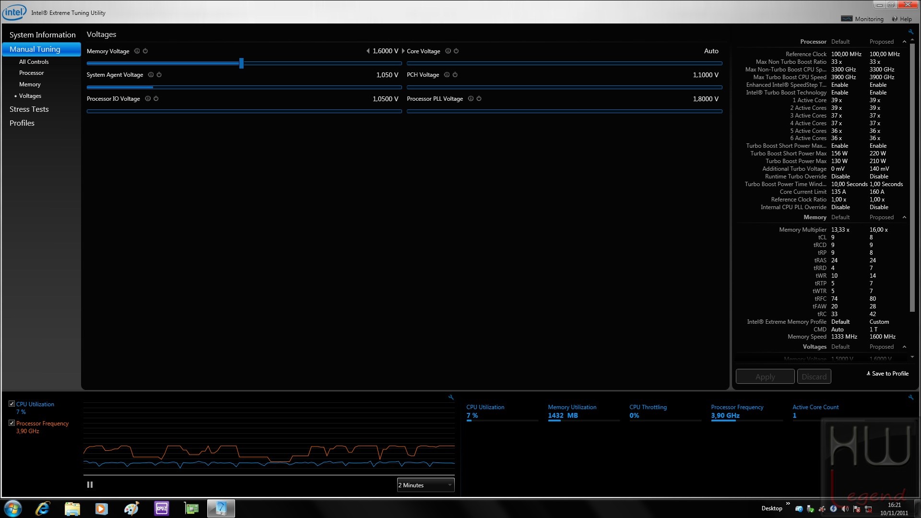
Task: Toggle Processor Frequency graph checkbox
Action: (12, 423)
